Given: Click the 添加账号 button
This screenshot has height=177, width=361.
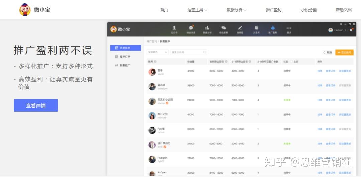Looking at the screenshot, I should click(344, 53).
